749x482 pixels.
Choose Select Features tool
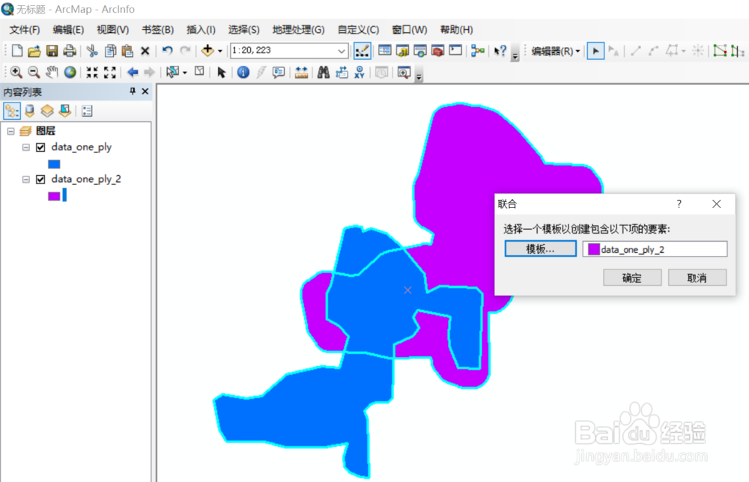(x=172, y=72)
